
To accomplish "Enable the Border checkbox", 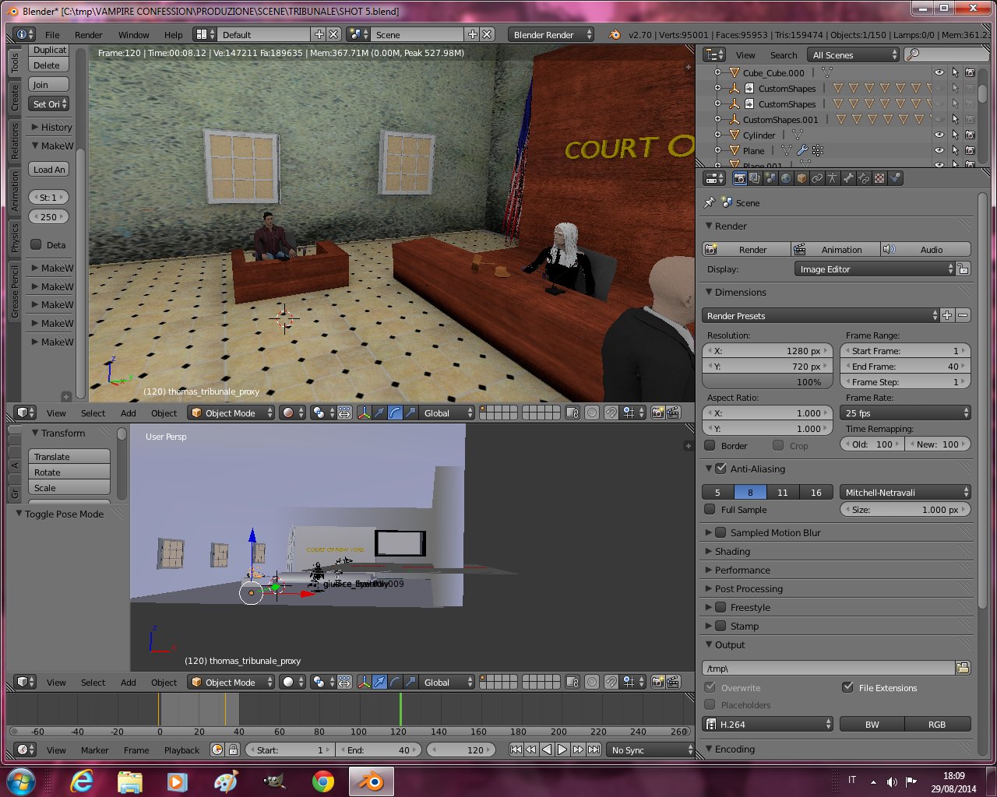I will 710,446.
